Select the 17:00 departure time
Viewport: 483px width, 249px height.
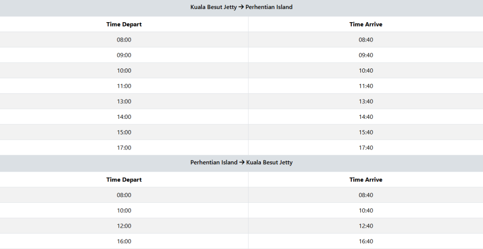124,148
